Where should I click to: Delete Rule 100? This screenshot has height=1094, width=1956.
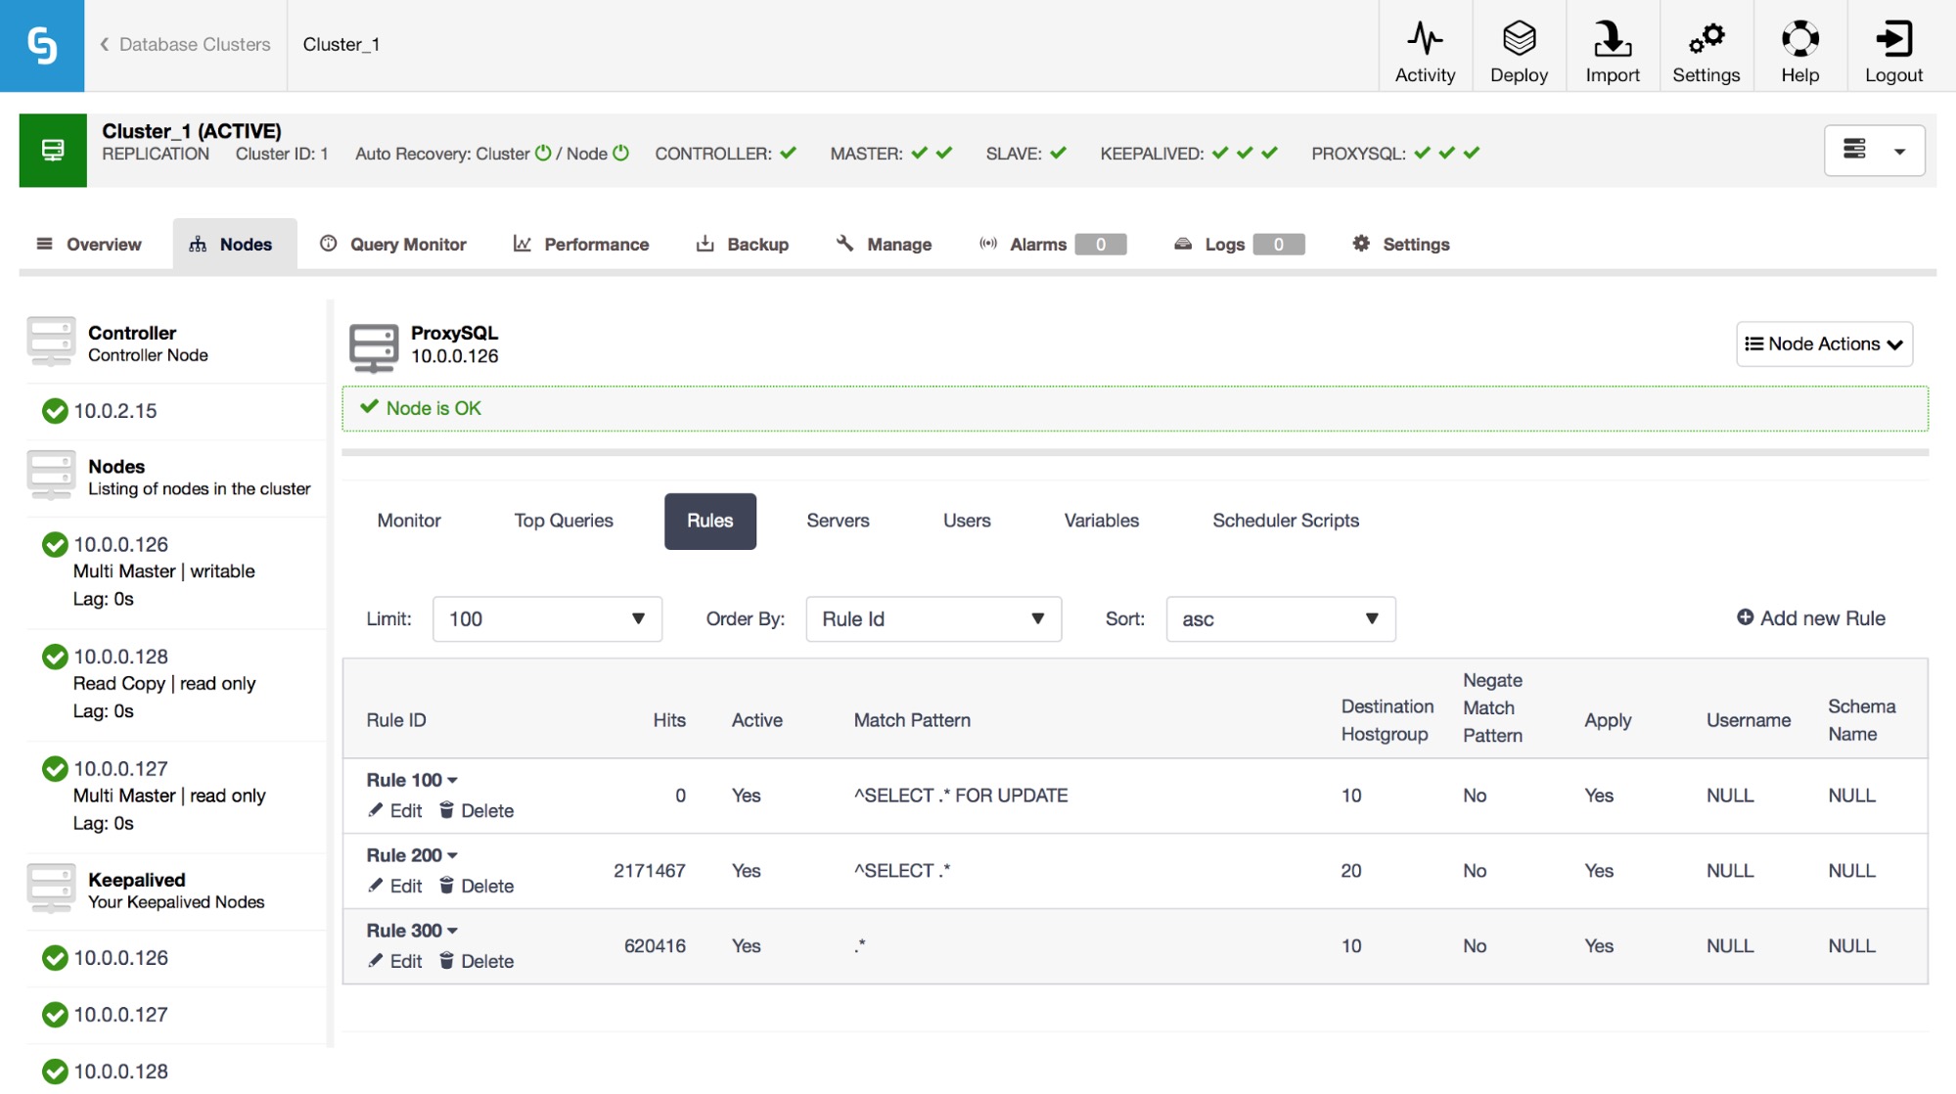(476, 811)
